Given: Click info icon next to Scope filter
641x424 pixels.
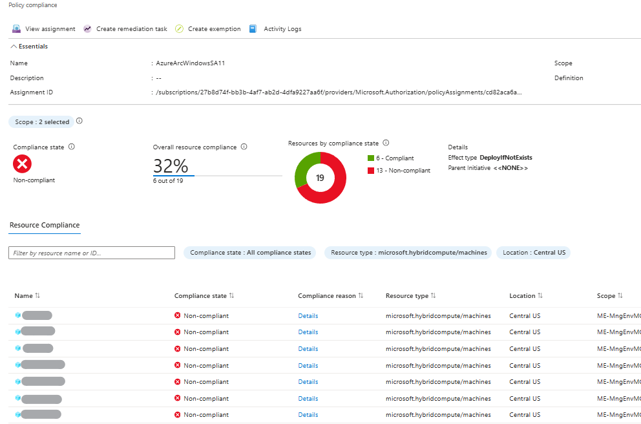Looking at the screenshot, I should (x=79, y=121).
